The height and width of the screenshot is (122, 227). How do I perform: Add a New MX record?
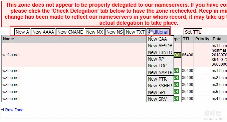pos(94,32)
